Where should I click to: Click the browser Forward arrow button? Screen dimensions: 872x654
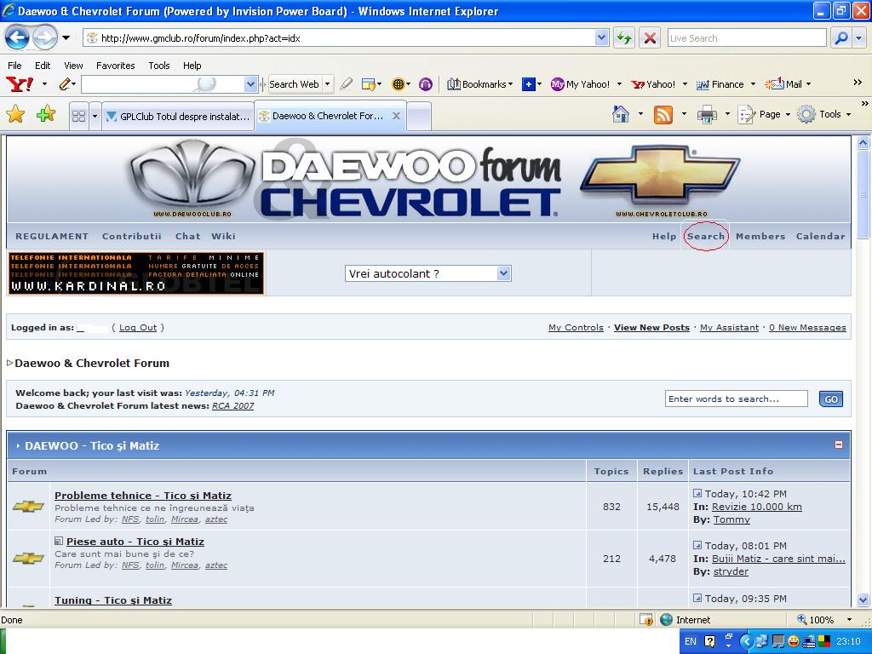(45, 37)
